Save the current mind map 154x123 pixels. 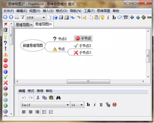(x=61, y=17)
